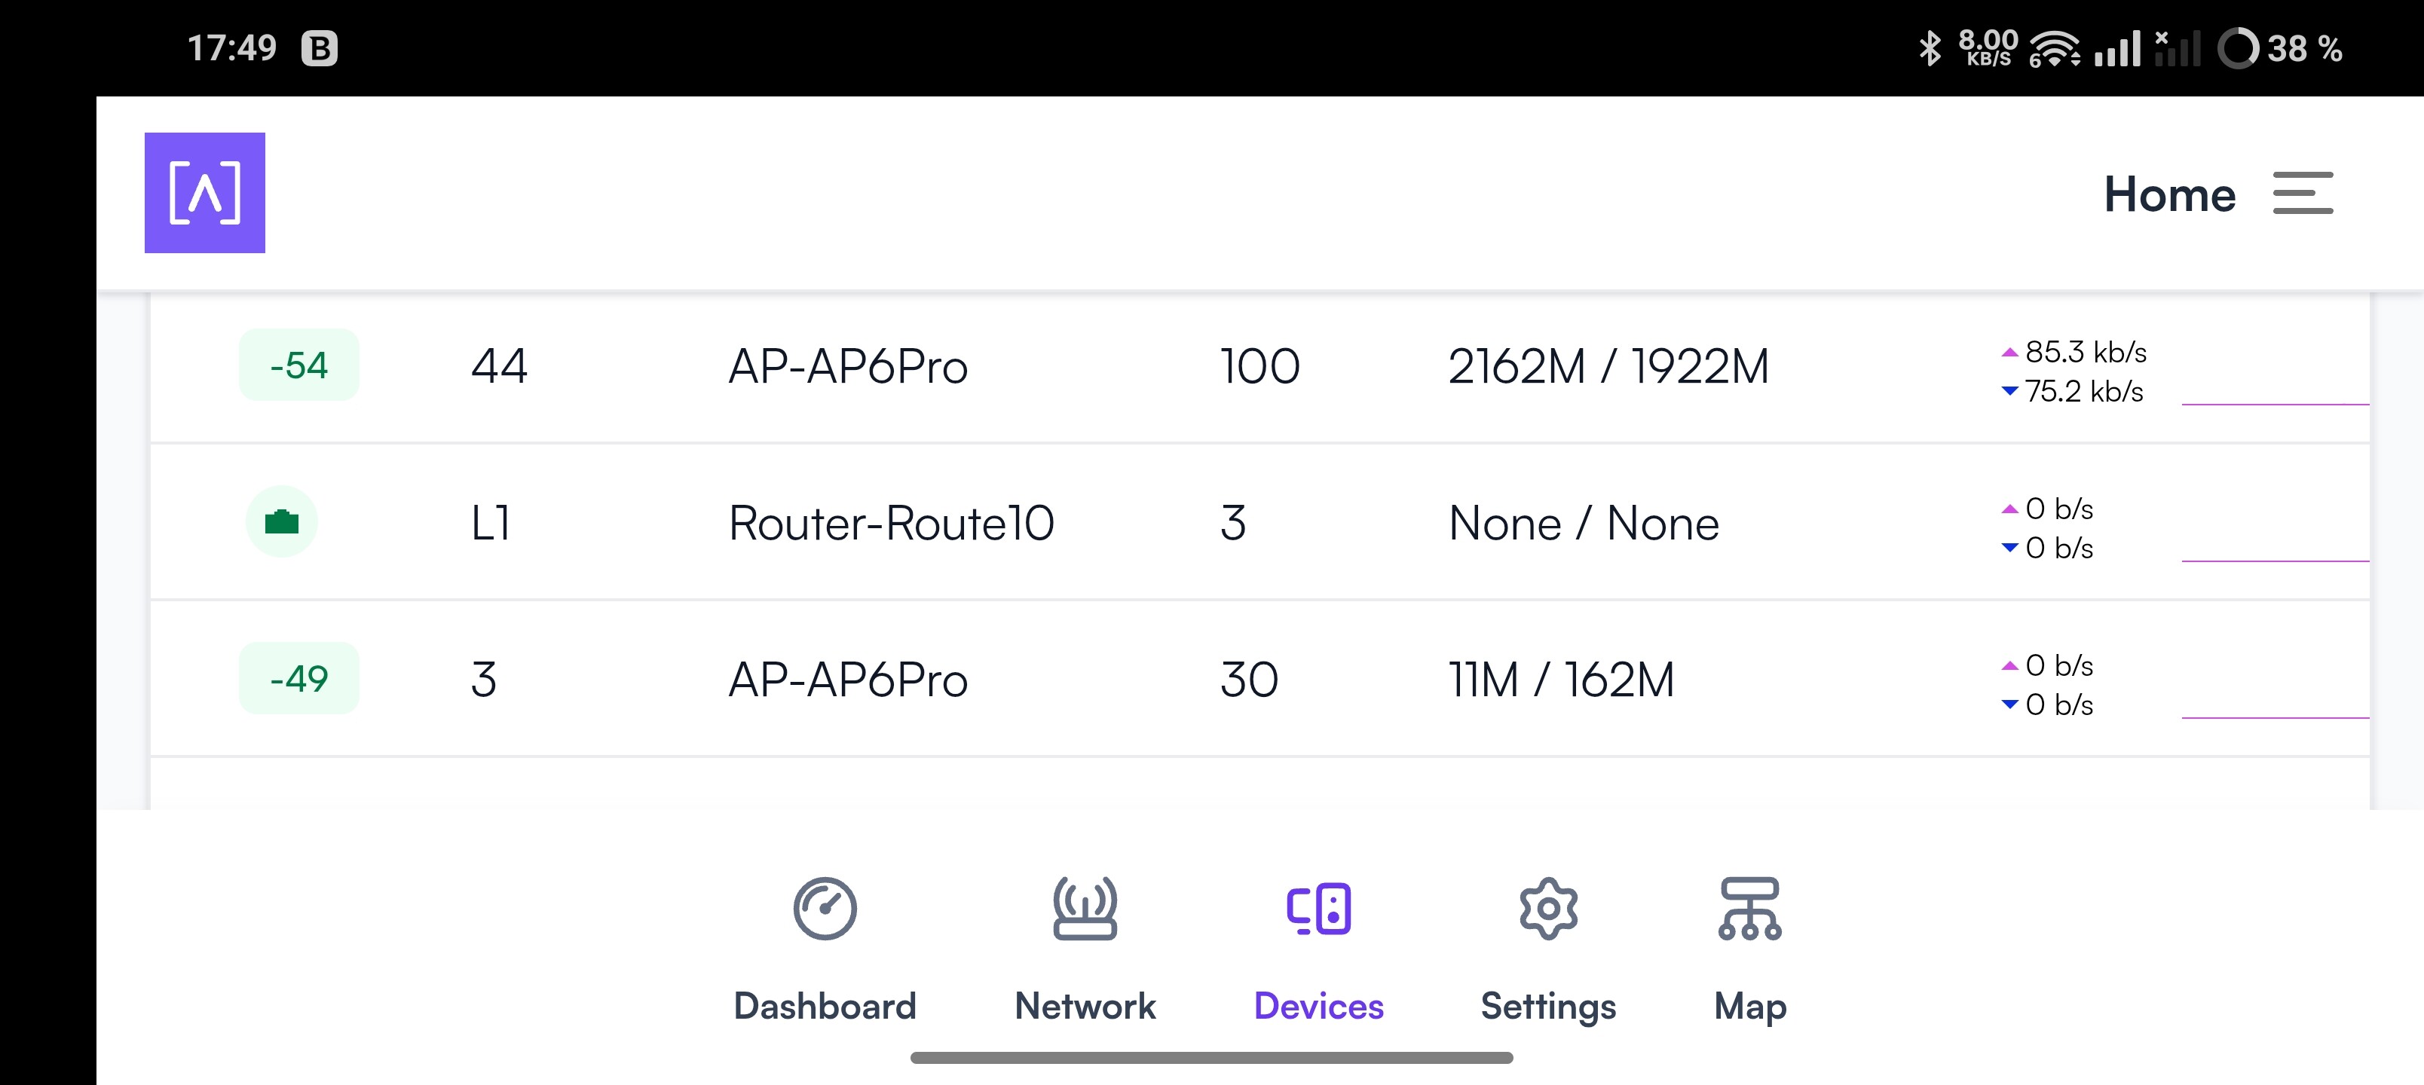Tap the bottom gesture navigation bar
2424x1085 pixels.
click(x=1212, y=1058)
